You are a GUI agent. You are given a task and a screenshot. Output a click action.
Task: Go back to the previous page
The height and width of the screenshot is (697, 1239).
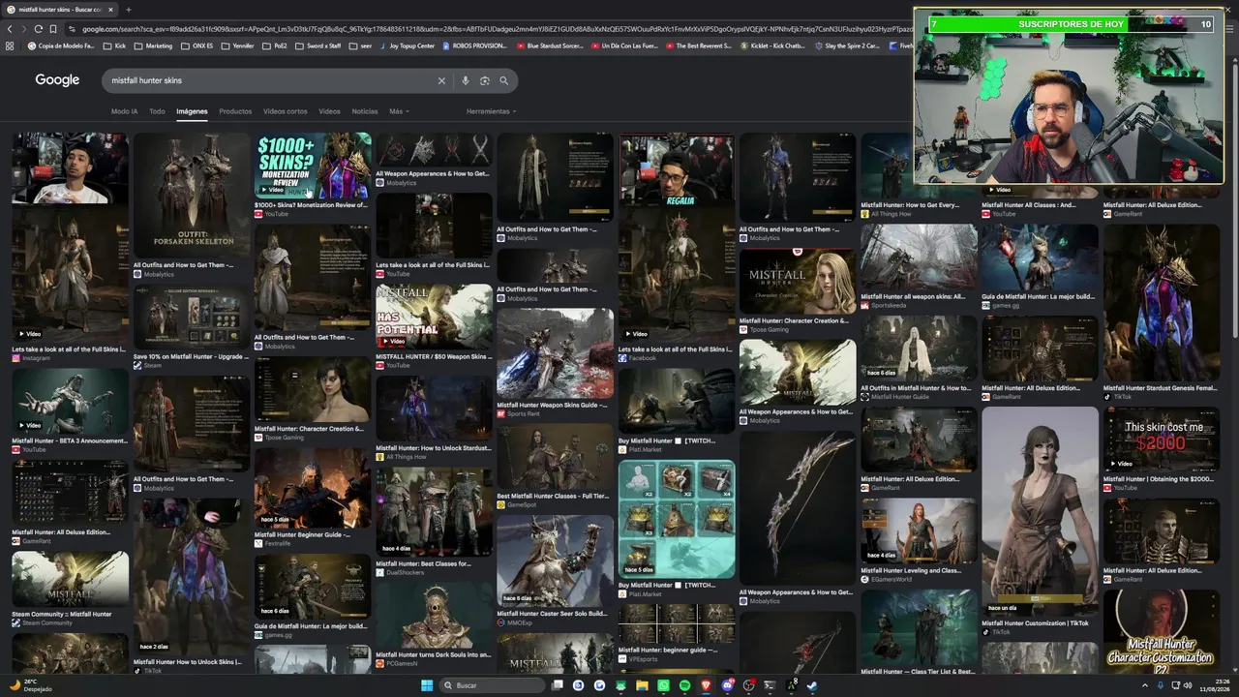point(10,29)
